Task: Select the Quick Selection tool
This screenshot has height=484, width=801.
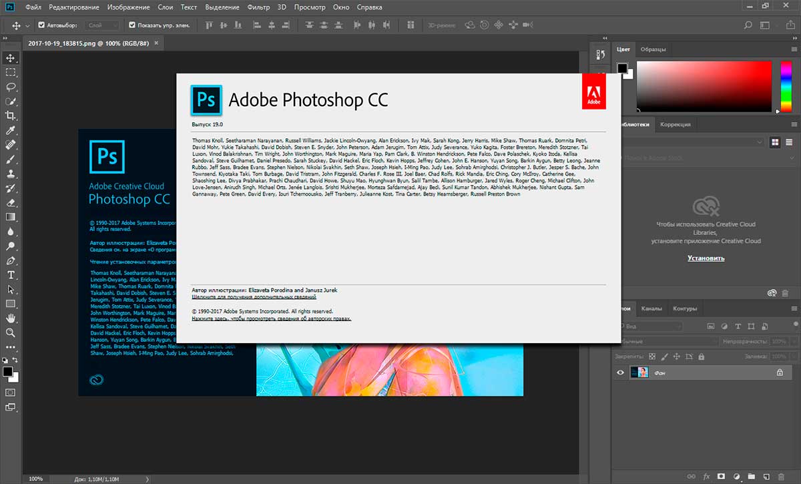Action: pyautogui.click(x=11, y=101)
